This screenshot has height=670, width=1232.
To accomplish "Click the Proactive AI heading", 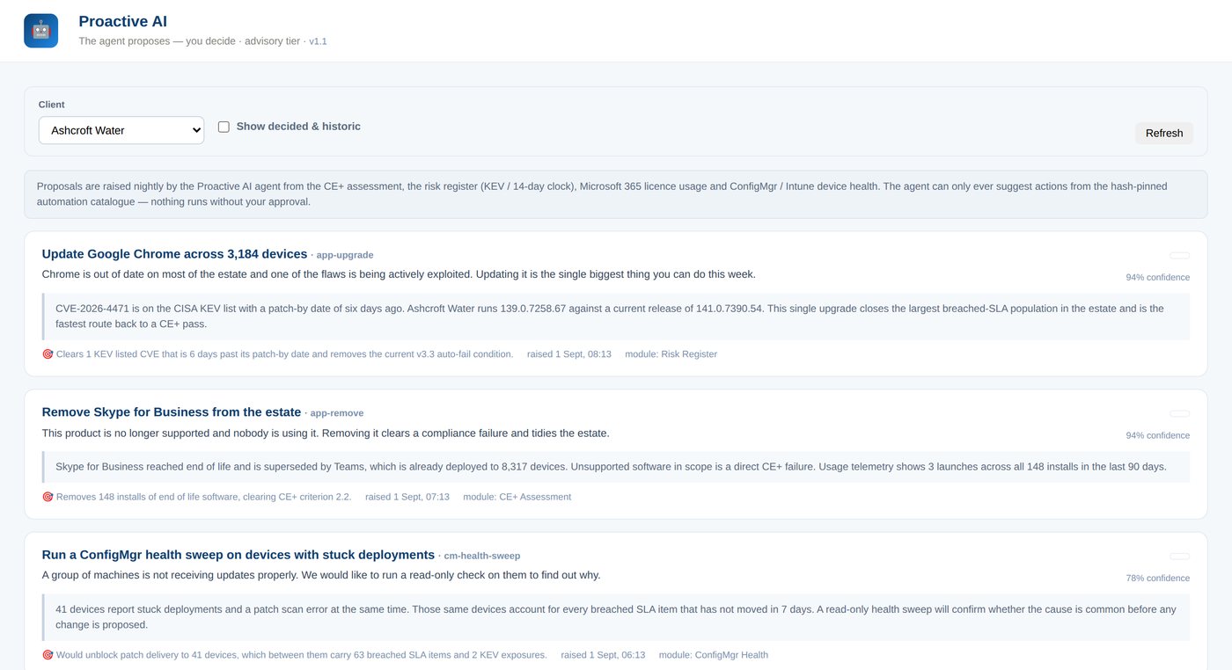I will point(122,21).
